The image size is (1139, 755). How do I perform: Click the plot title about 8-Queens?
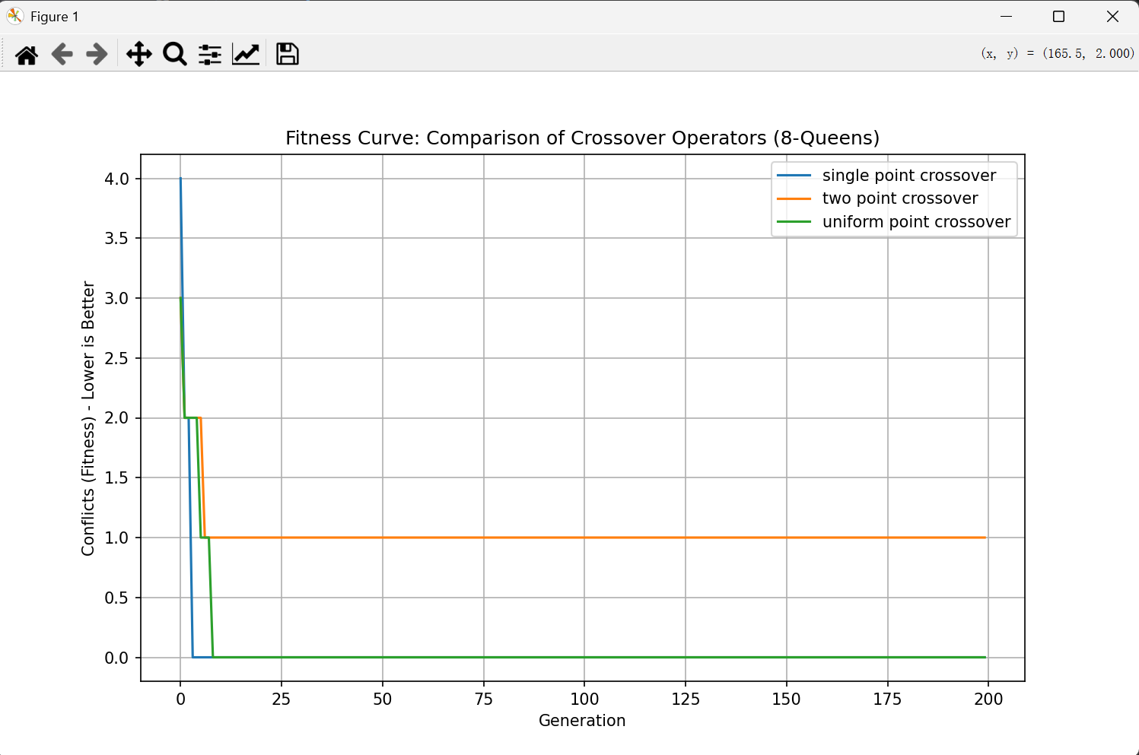point(582,138)
